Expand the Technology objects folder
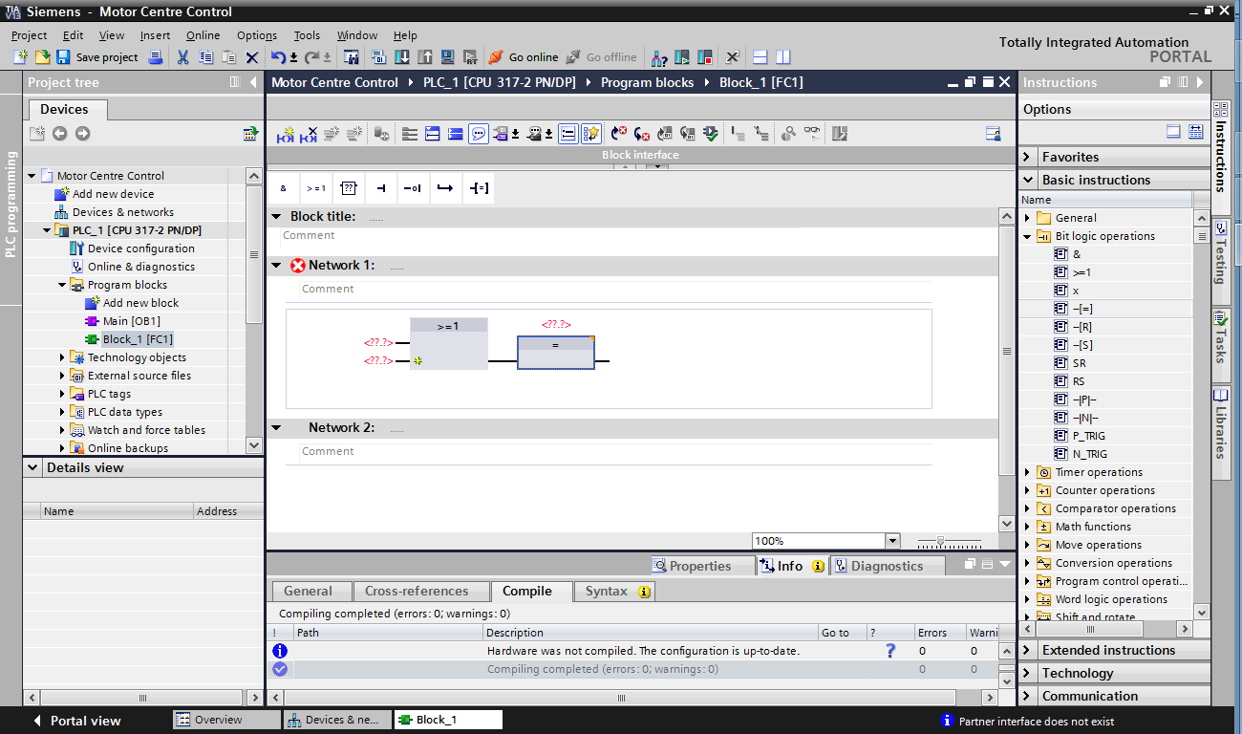 point(62,357)
